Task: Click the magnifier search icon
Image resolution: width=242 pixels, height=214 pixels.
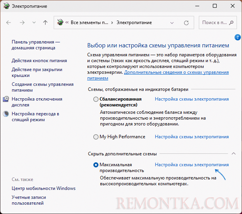Action: (x=231, y=23)
